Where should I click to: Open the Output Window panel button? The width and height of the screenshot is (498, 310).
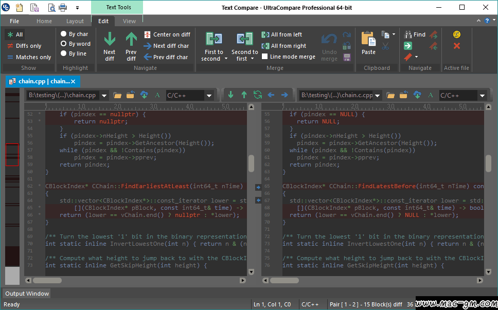click(x=27, y=294)
